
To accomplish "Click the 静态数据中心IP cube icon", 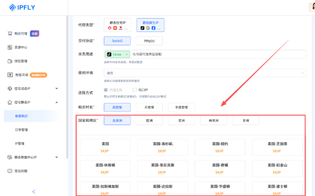I will (10, 157).
